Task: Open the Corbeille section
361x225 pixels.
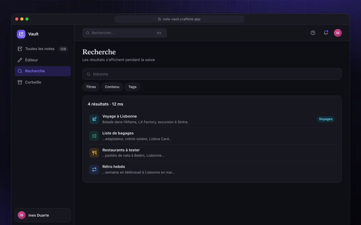Action: coord(43,82)
